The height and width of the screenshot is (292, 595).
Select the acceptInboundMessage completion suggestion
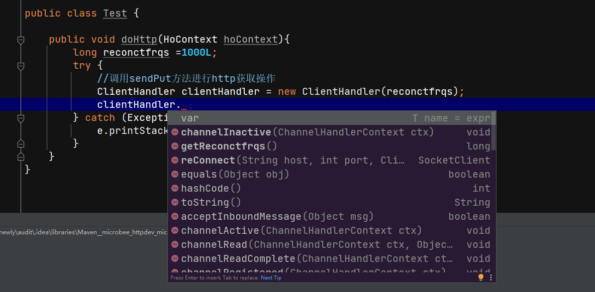277,217
